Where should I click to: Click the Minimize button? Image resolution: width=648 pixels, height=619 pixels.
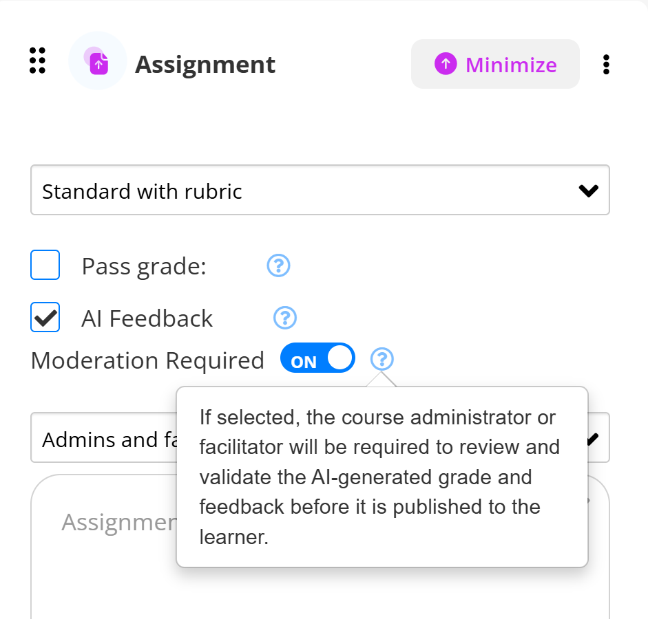click(495, 64)
